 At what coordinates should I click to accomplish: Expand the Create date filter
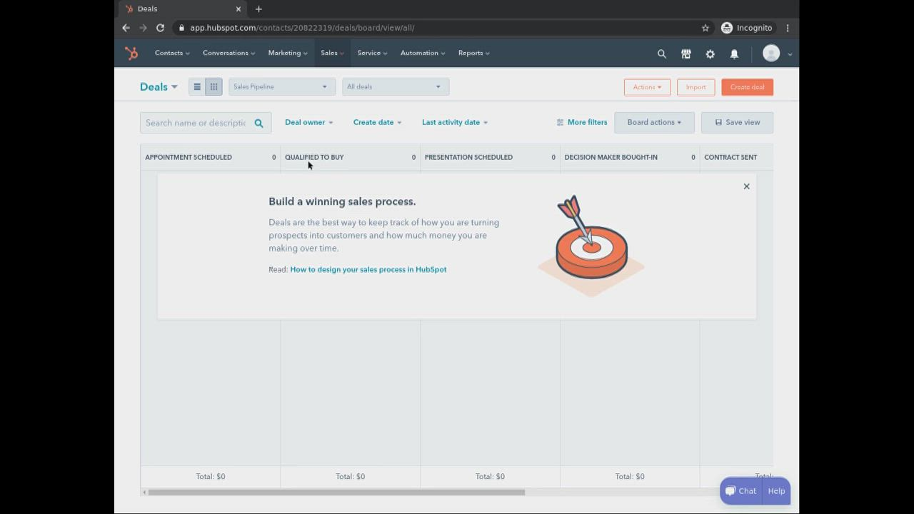tap(377, 122)
